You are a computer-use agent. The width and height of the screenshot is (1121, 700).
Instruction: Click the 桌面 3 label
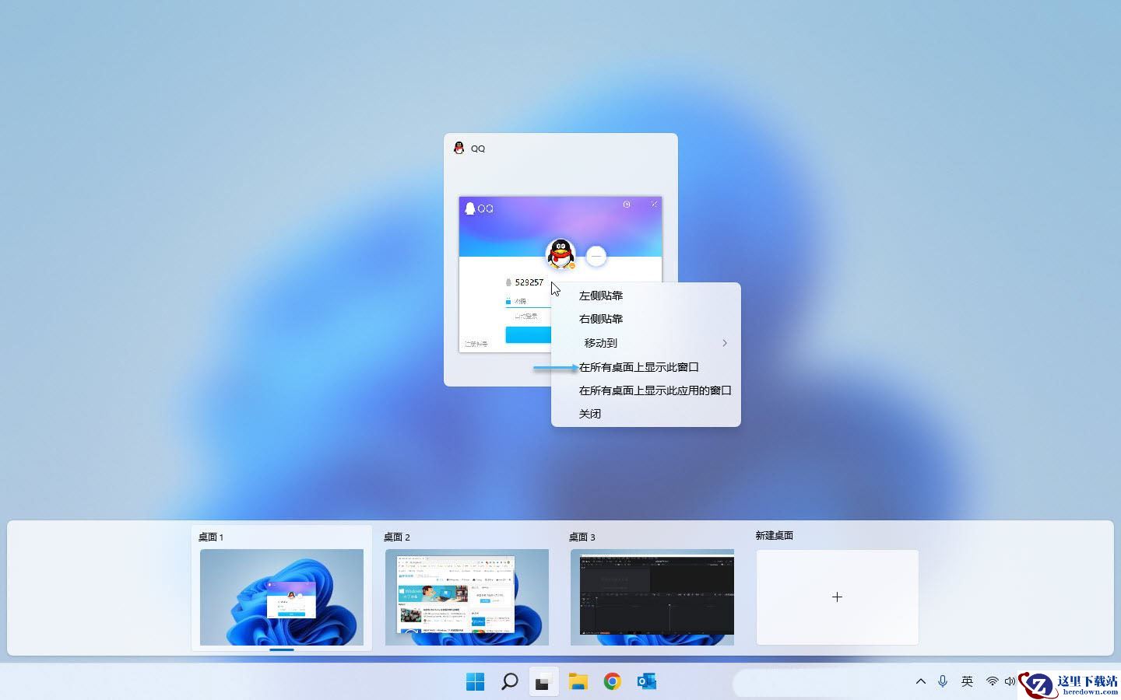point(582,537)
